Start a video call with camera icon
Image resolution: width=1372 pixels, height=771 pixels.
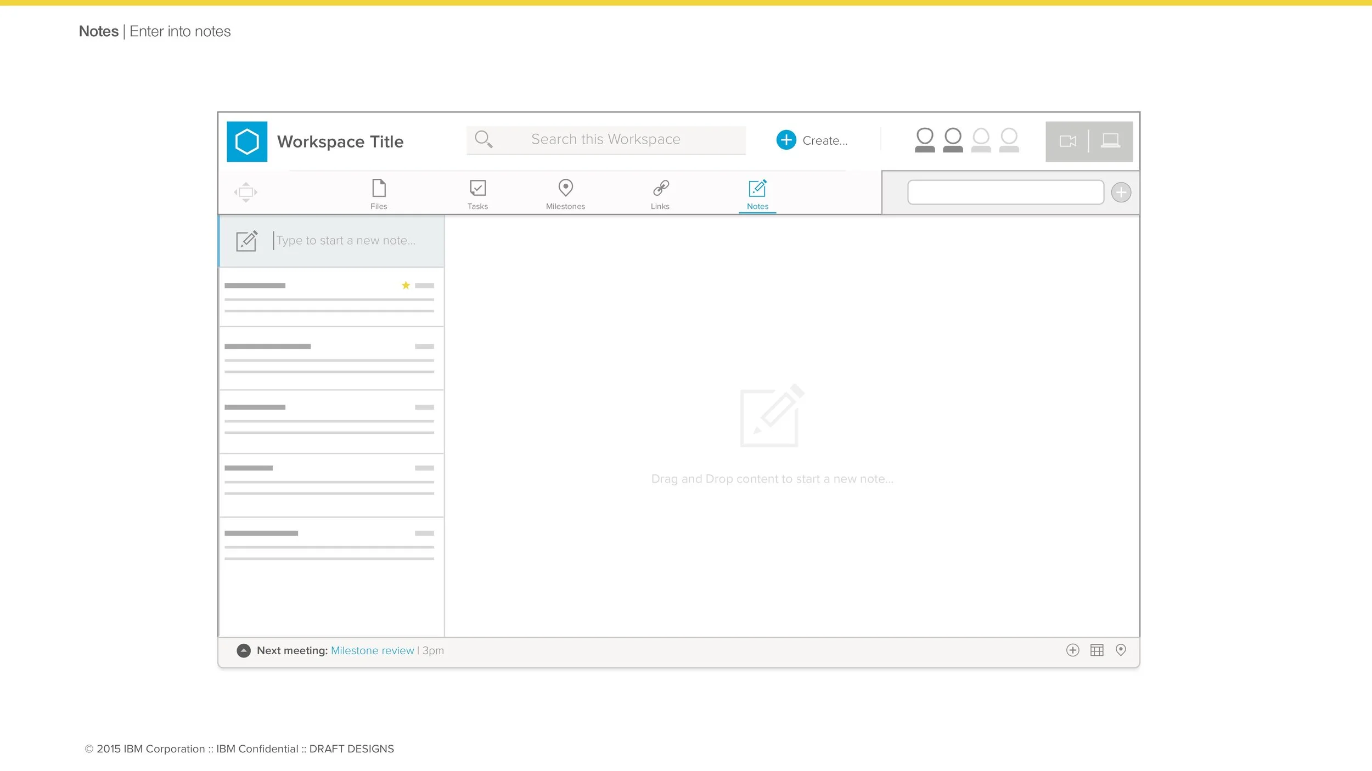pyautogui.click(x=1067, y=141)
